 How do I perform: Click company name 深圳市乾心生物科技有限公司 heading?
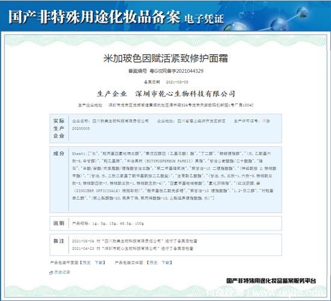click(185, 94)
